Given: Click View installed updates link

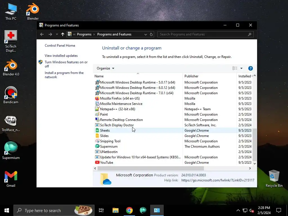Looking at the screenshot, I should [61, 56].
